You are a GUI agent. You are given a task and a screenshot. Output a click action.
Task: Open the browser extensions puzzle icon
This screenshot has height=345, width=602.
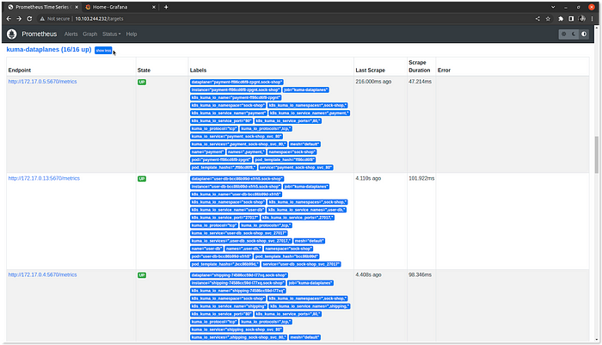tap(562, 17)
